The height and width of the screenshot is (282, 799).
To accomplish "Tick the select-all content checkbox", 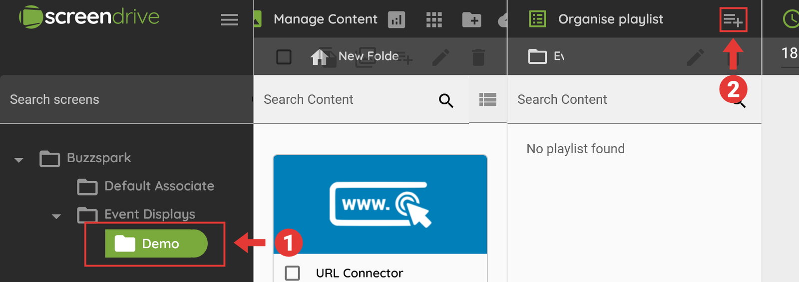I will [284, 57].
